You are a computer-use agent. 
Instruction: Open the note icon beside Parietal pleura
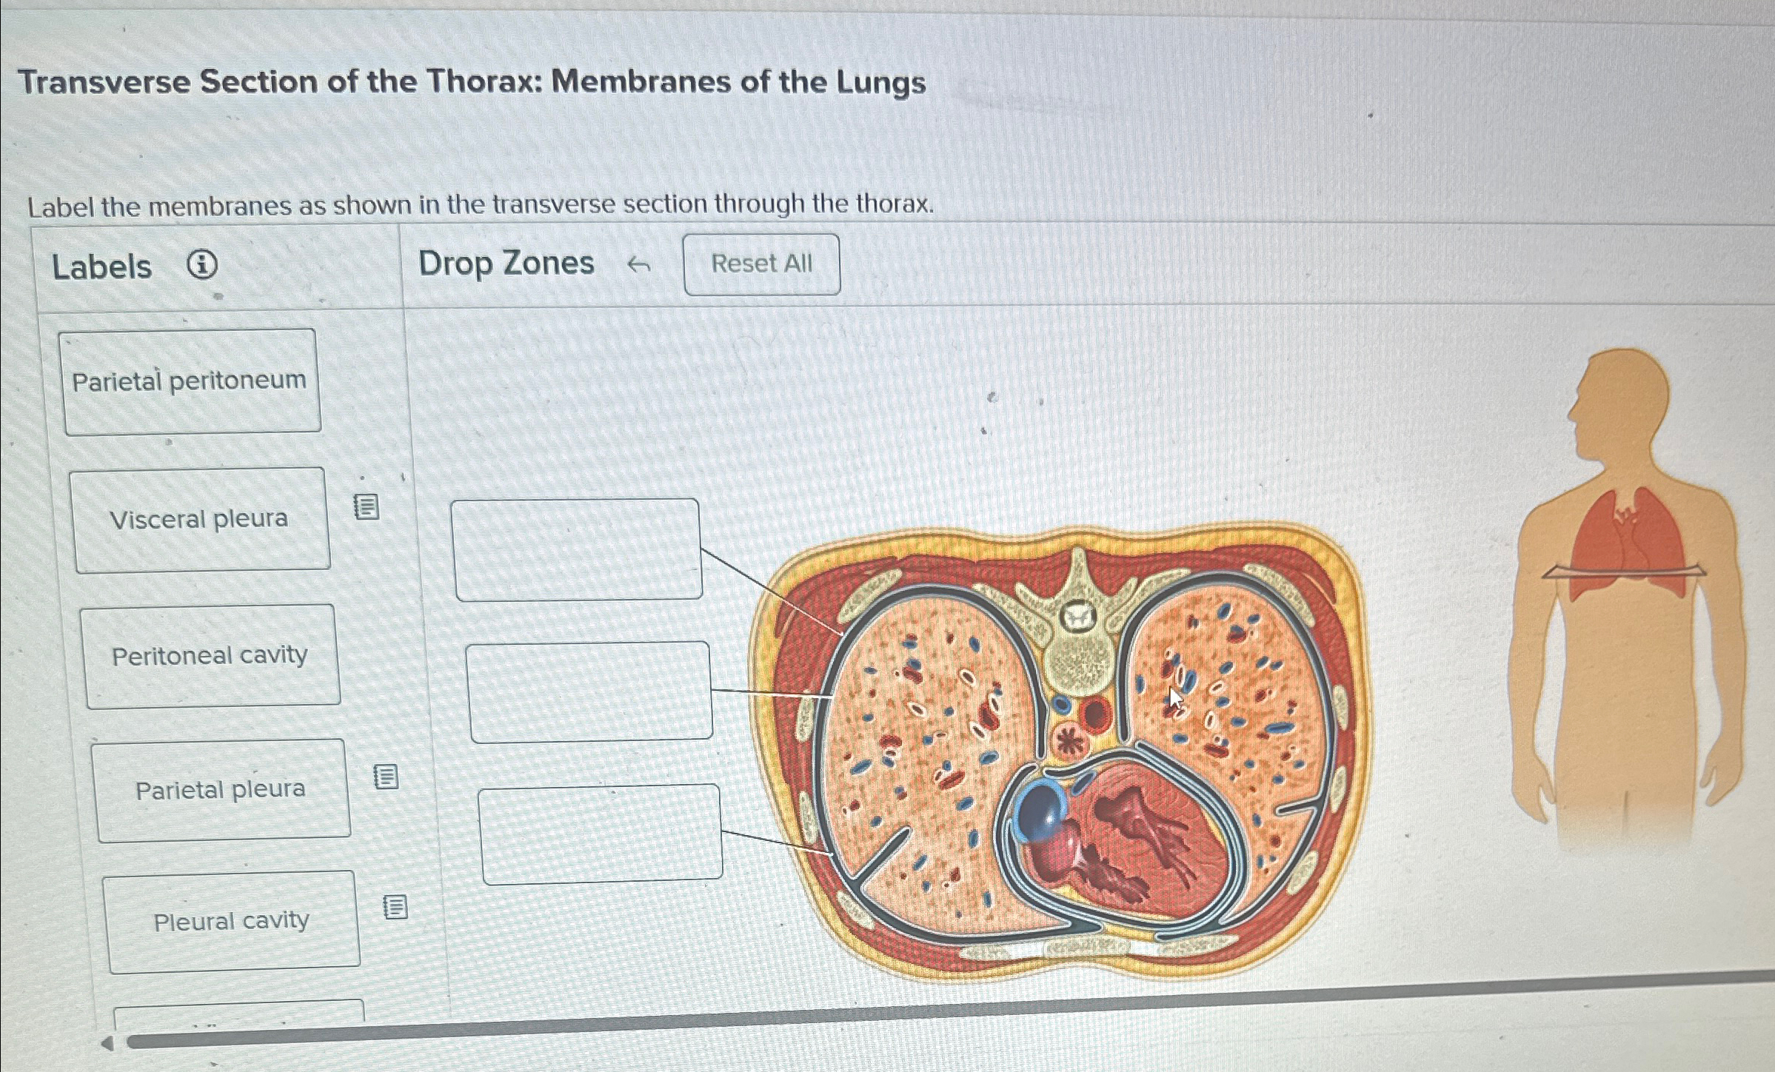pyautogui.click(x=386, y=777)
